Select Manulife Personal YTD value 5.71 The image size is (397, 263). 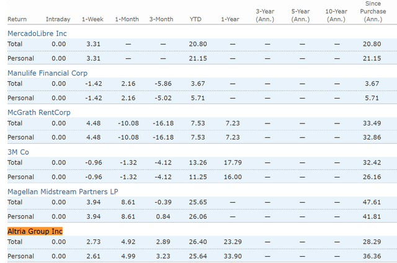point(198,98)
